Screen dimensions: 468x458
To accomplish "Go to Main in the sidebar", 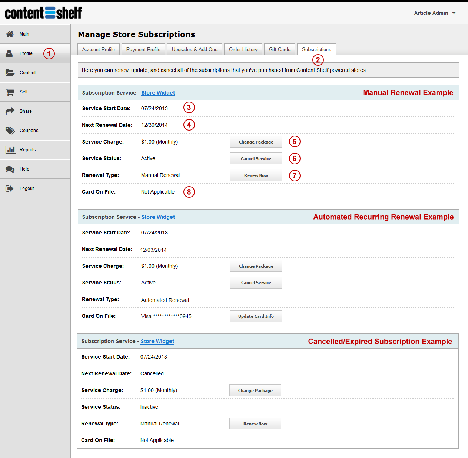I will click(x=35, y=34).
